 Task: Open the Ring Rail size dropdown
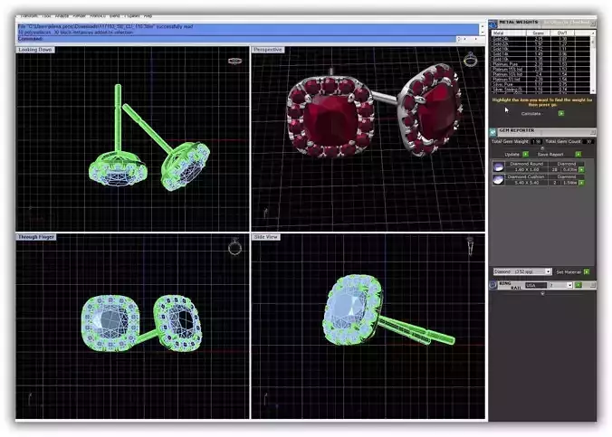click(569, 286)
